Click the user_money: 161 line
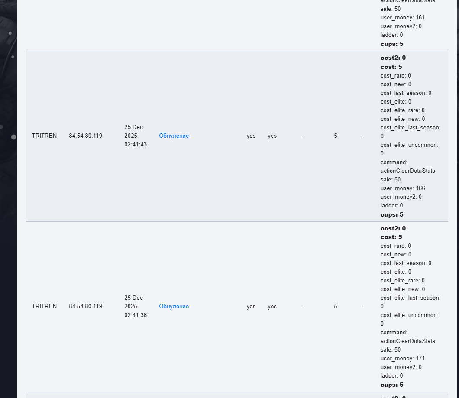The width and height of the screenshot is (459, 398). click(x=403, y=18)
